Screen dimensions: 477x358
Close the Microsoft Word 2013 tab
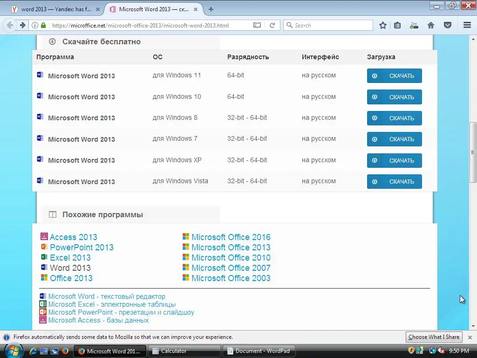196,9
